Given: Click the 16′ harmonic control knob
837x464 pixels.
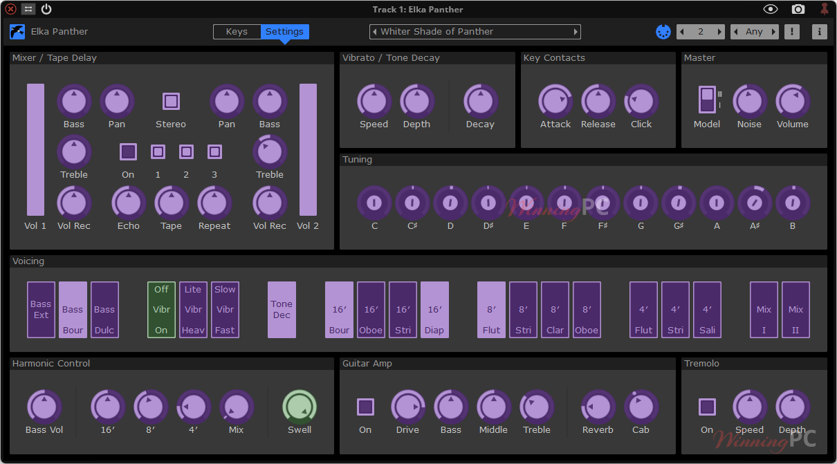Looking at the screenshot, I should pyautogui.click(x=108, y=407).
